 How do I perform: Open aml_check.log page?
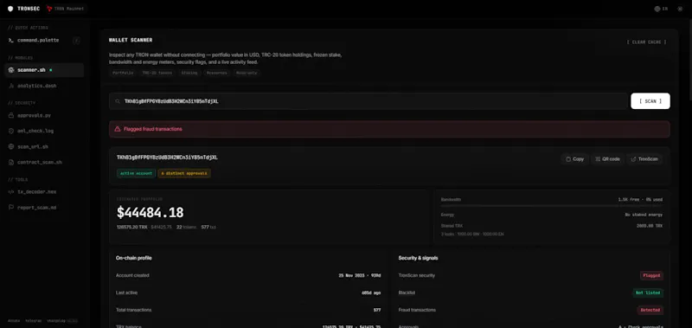(35, 131)
